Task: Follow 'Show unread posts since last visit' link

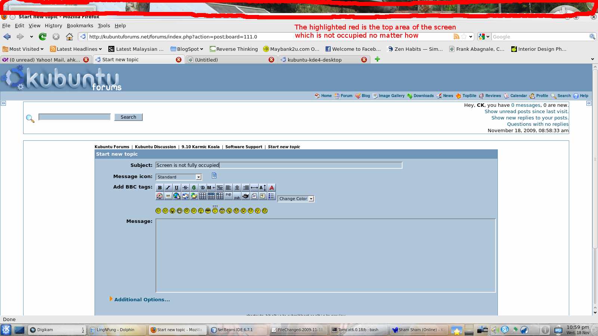Action: pos(526,112)
